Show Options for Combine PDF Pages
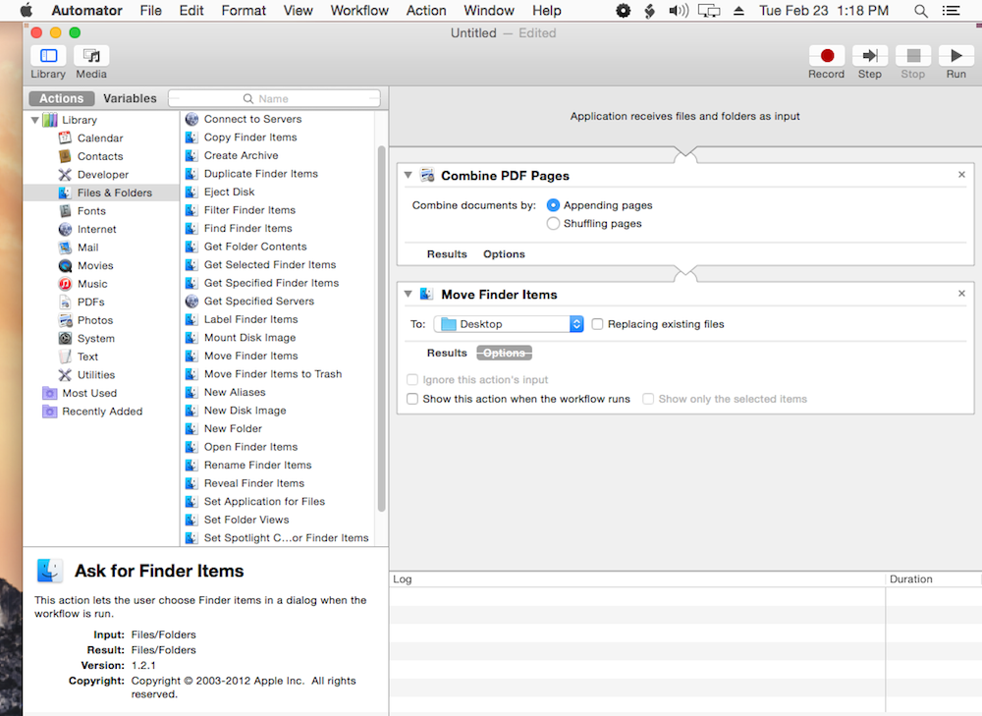The height and width of the screenshot is (716, 982). tap(504, 253)
